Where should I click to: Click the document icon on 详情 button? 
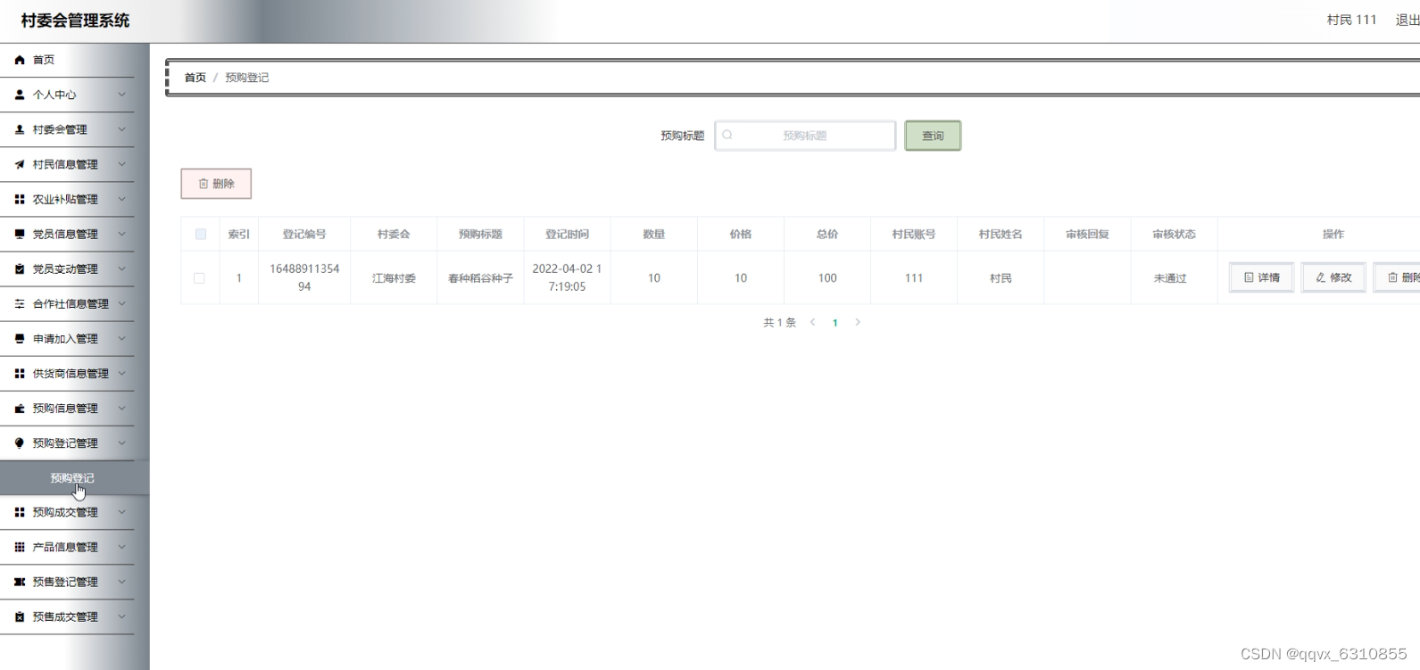[x=1249, y=277]
